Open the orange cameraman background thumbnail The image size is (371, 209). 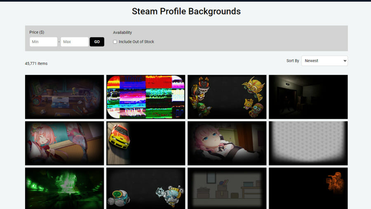tap(308, 188)
